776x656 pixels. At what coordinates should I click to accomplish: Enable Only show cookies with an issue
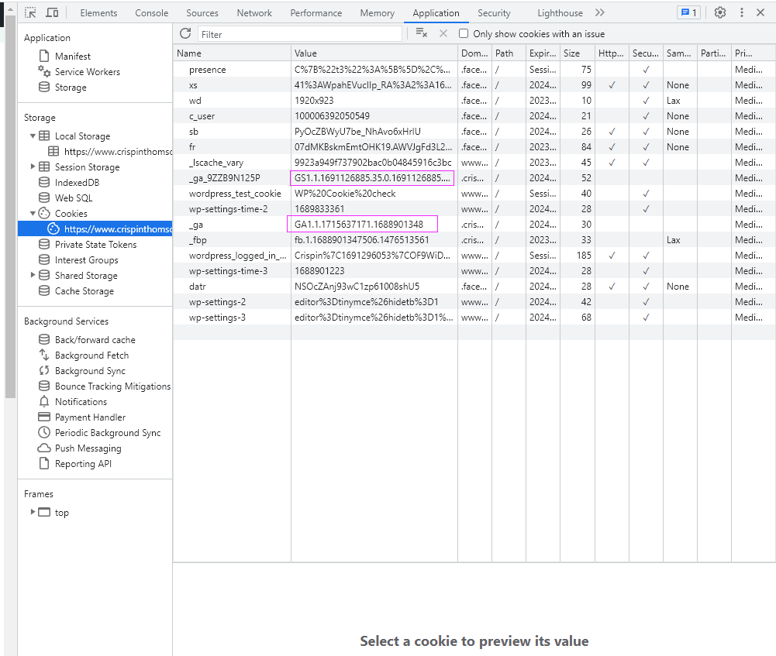pos(464,34)
